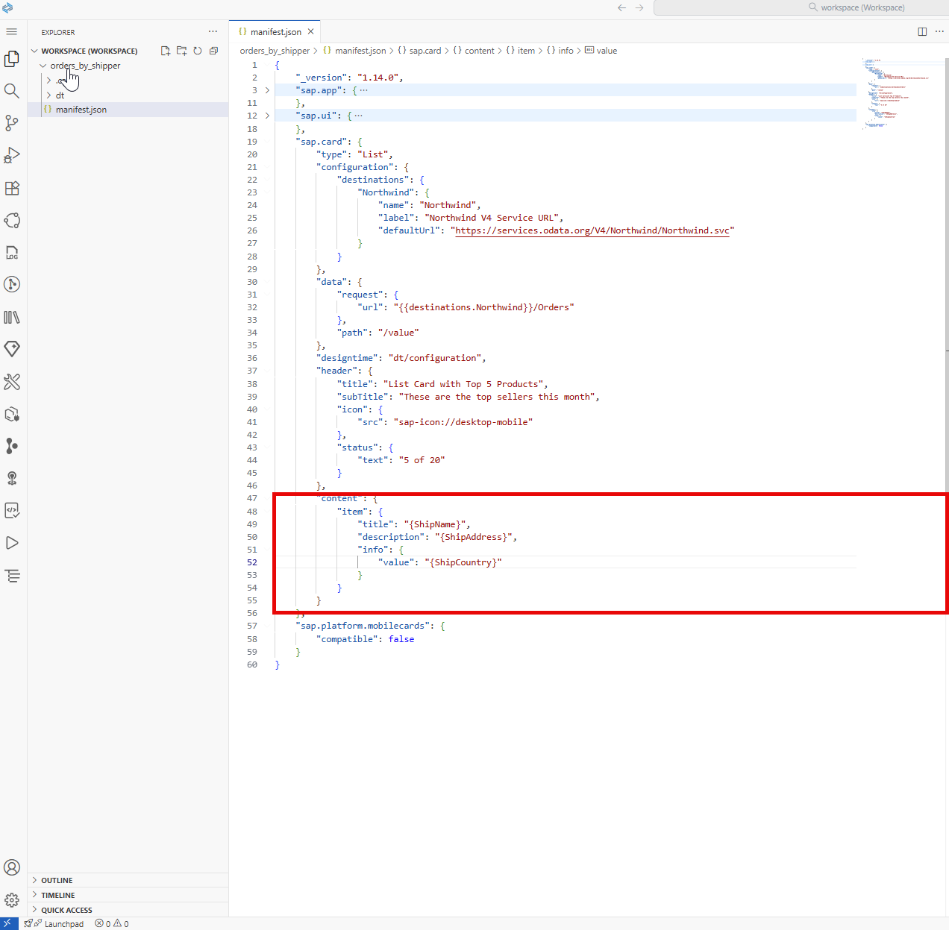Unfold the "sap.ui" section at line 12
Viewport: 949px width, 930px height.
tap(267, 116)
